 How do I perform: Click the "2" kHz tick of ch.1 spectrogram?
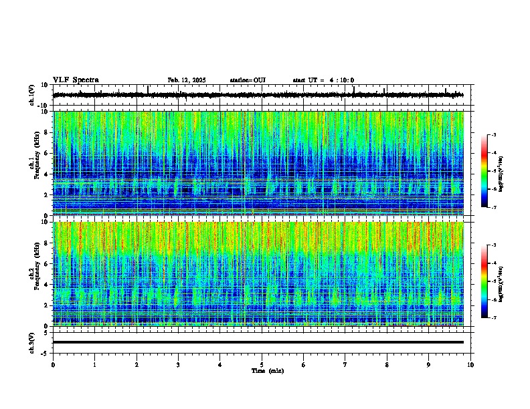pyautogui.click(x=47, y=194)
